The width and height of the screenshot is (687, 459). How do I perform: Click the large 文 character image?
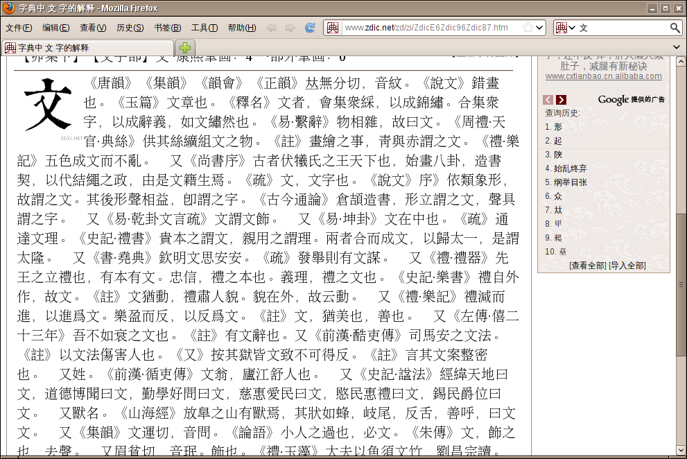pos(47,104)
